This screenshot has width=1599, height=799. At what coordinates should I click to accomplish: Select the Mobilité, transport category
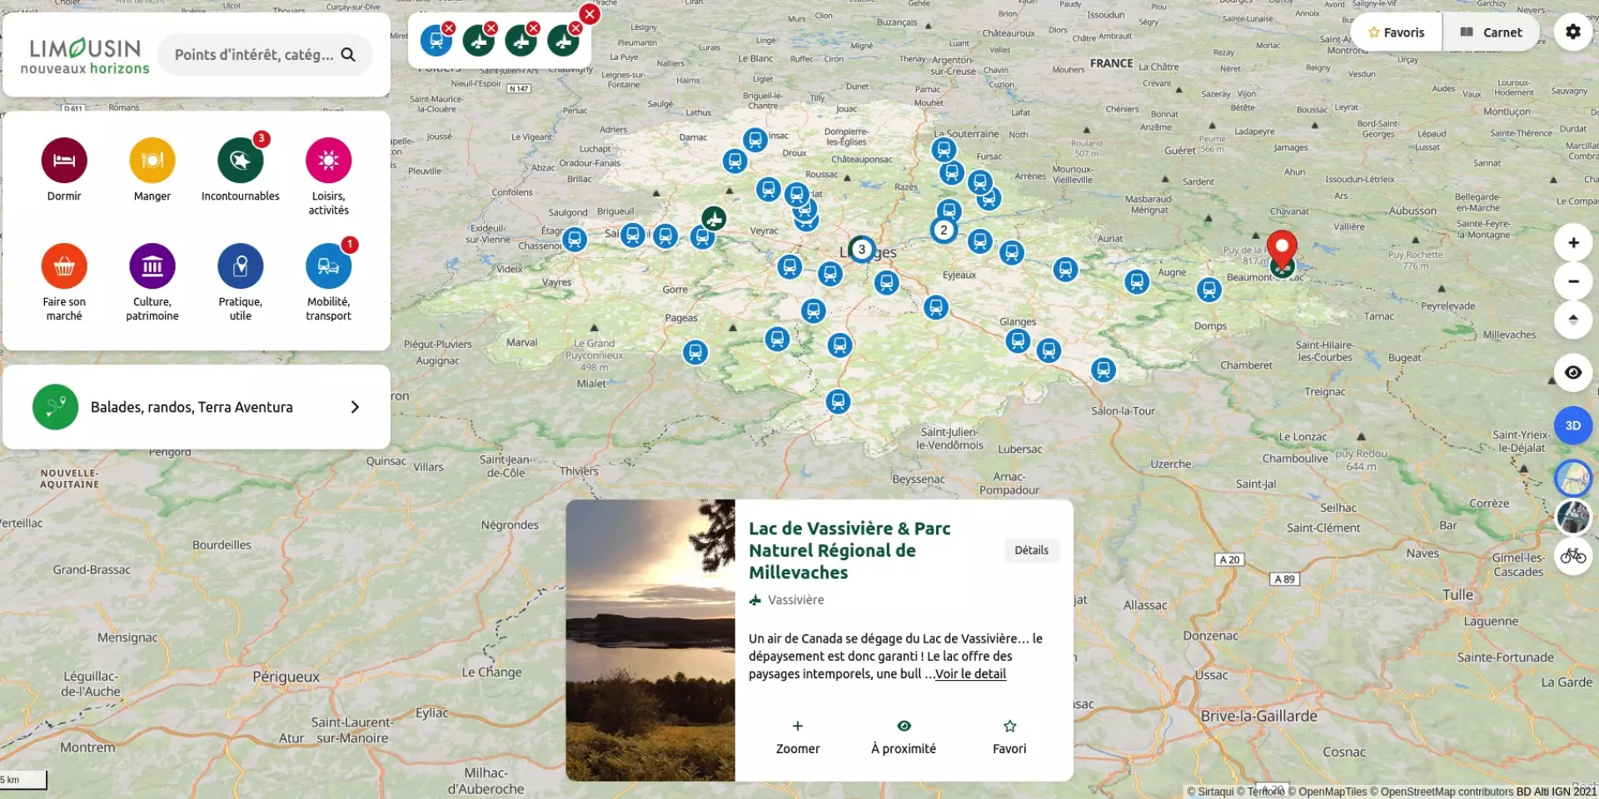coord(328,266)
